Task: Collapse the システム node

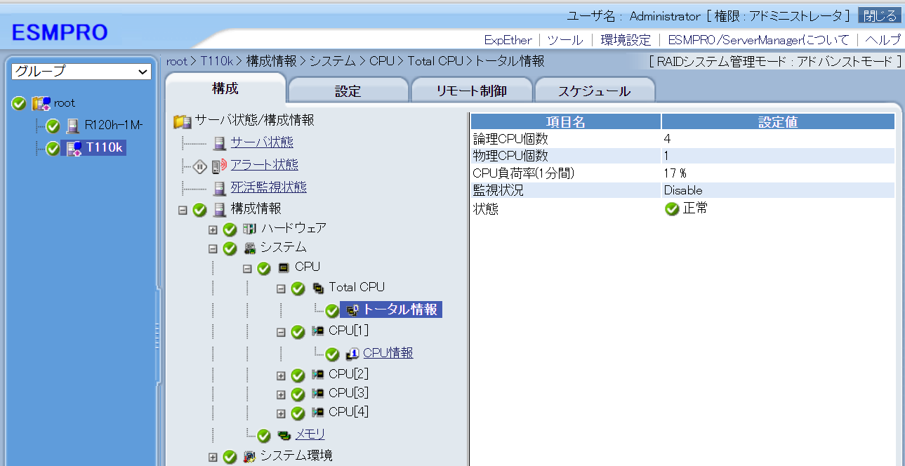Action: (x=213, y=248)
